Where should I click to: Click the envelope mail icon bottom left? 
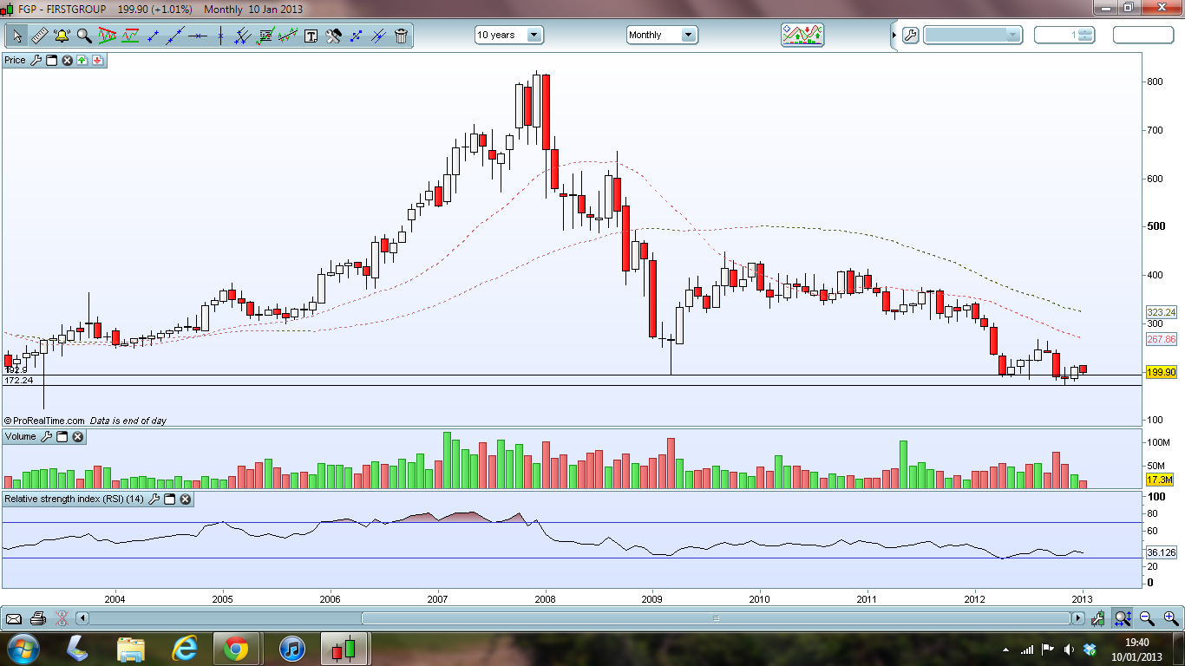(x=14, y=619)
